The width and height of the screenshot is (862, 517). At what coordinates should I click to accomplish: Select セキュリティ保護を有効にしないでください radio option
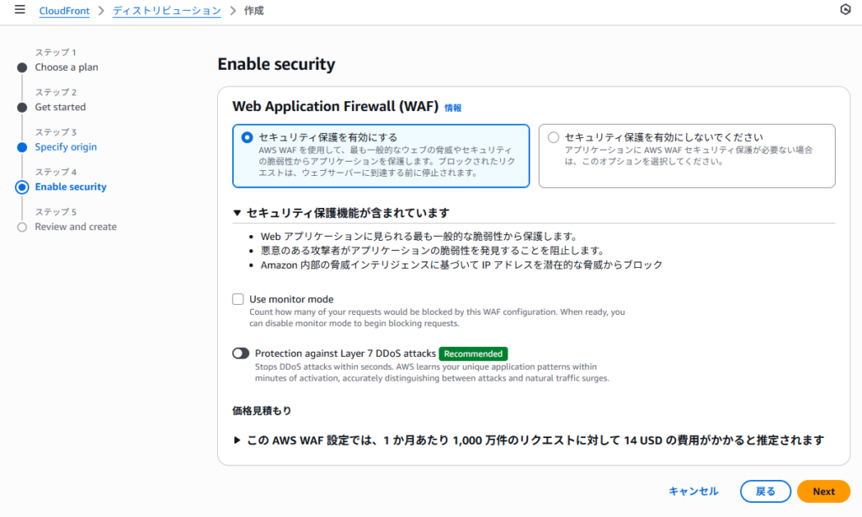(x=553, y=137)
